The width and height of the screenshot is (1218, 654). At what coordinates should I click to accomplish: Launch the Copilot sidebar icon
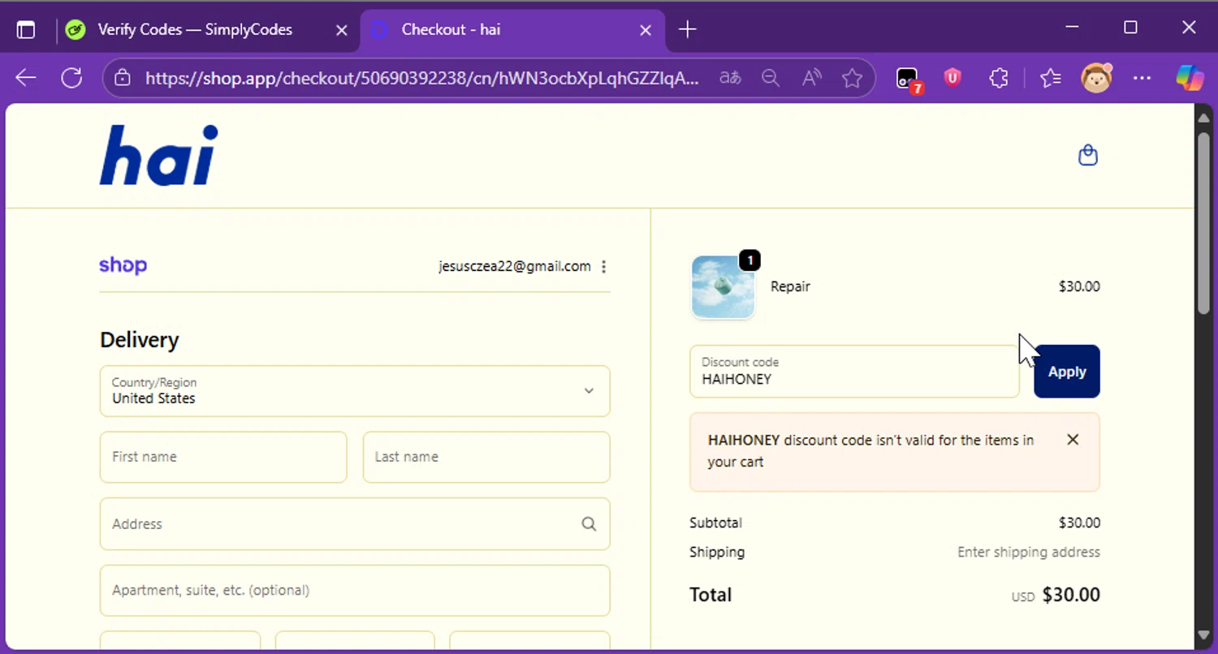pyautogui.click(x=1190, y=78)
